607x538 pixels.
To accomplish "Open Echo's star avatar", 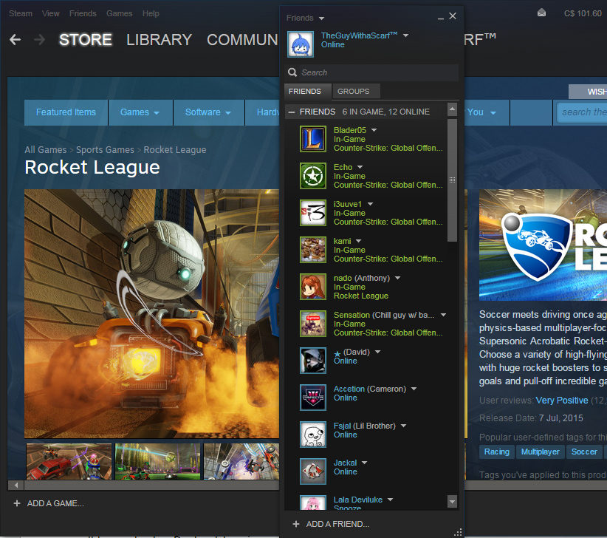I will click(313, 176).
